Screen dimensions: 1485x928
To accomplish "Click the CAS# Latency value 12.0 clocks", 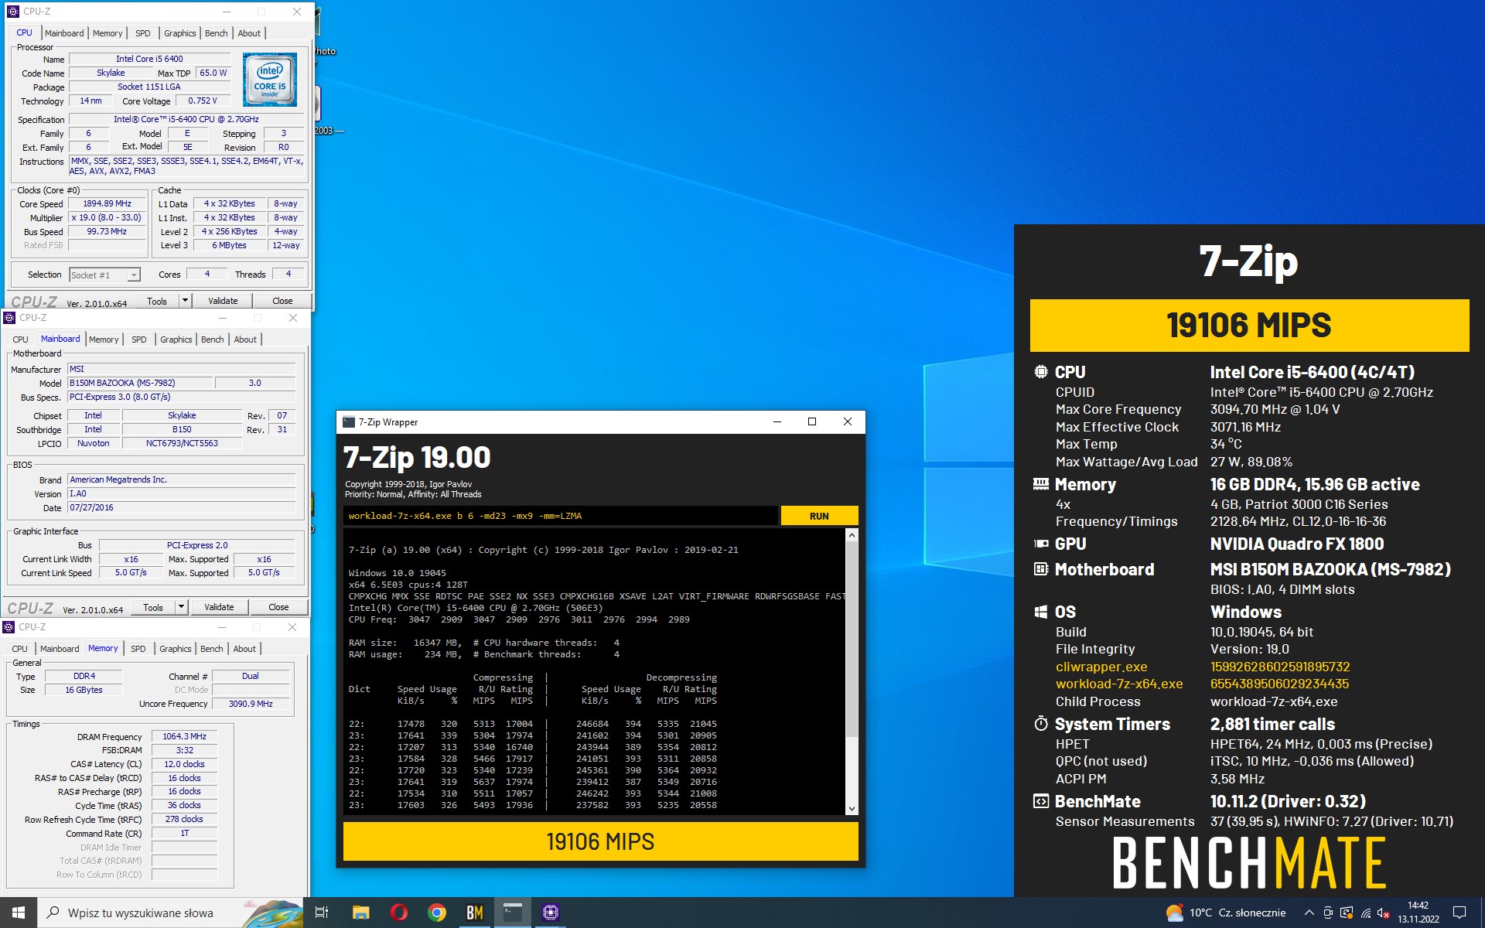I will coord(184,764).
